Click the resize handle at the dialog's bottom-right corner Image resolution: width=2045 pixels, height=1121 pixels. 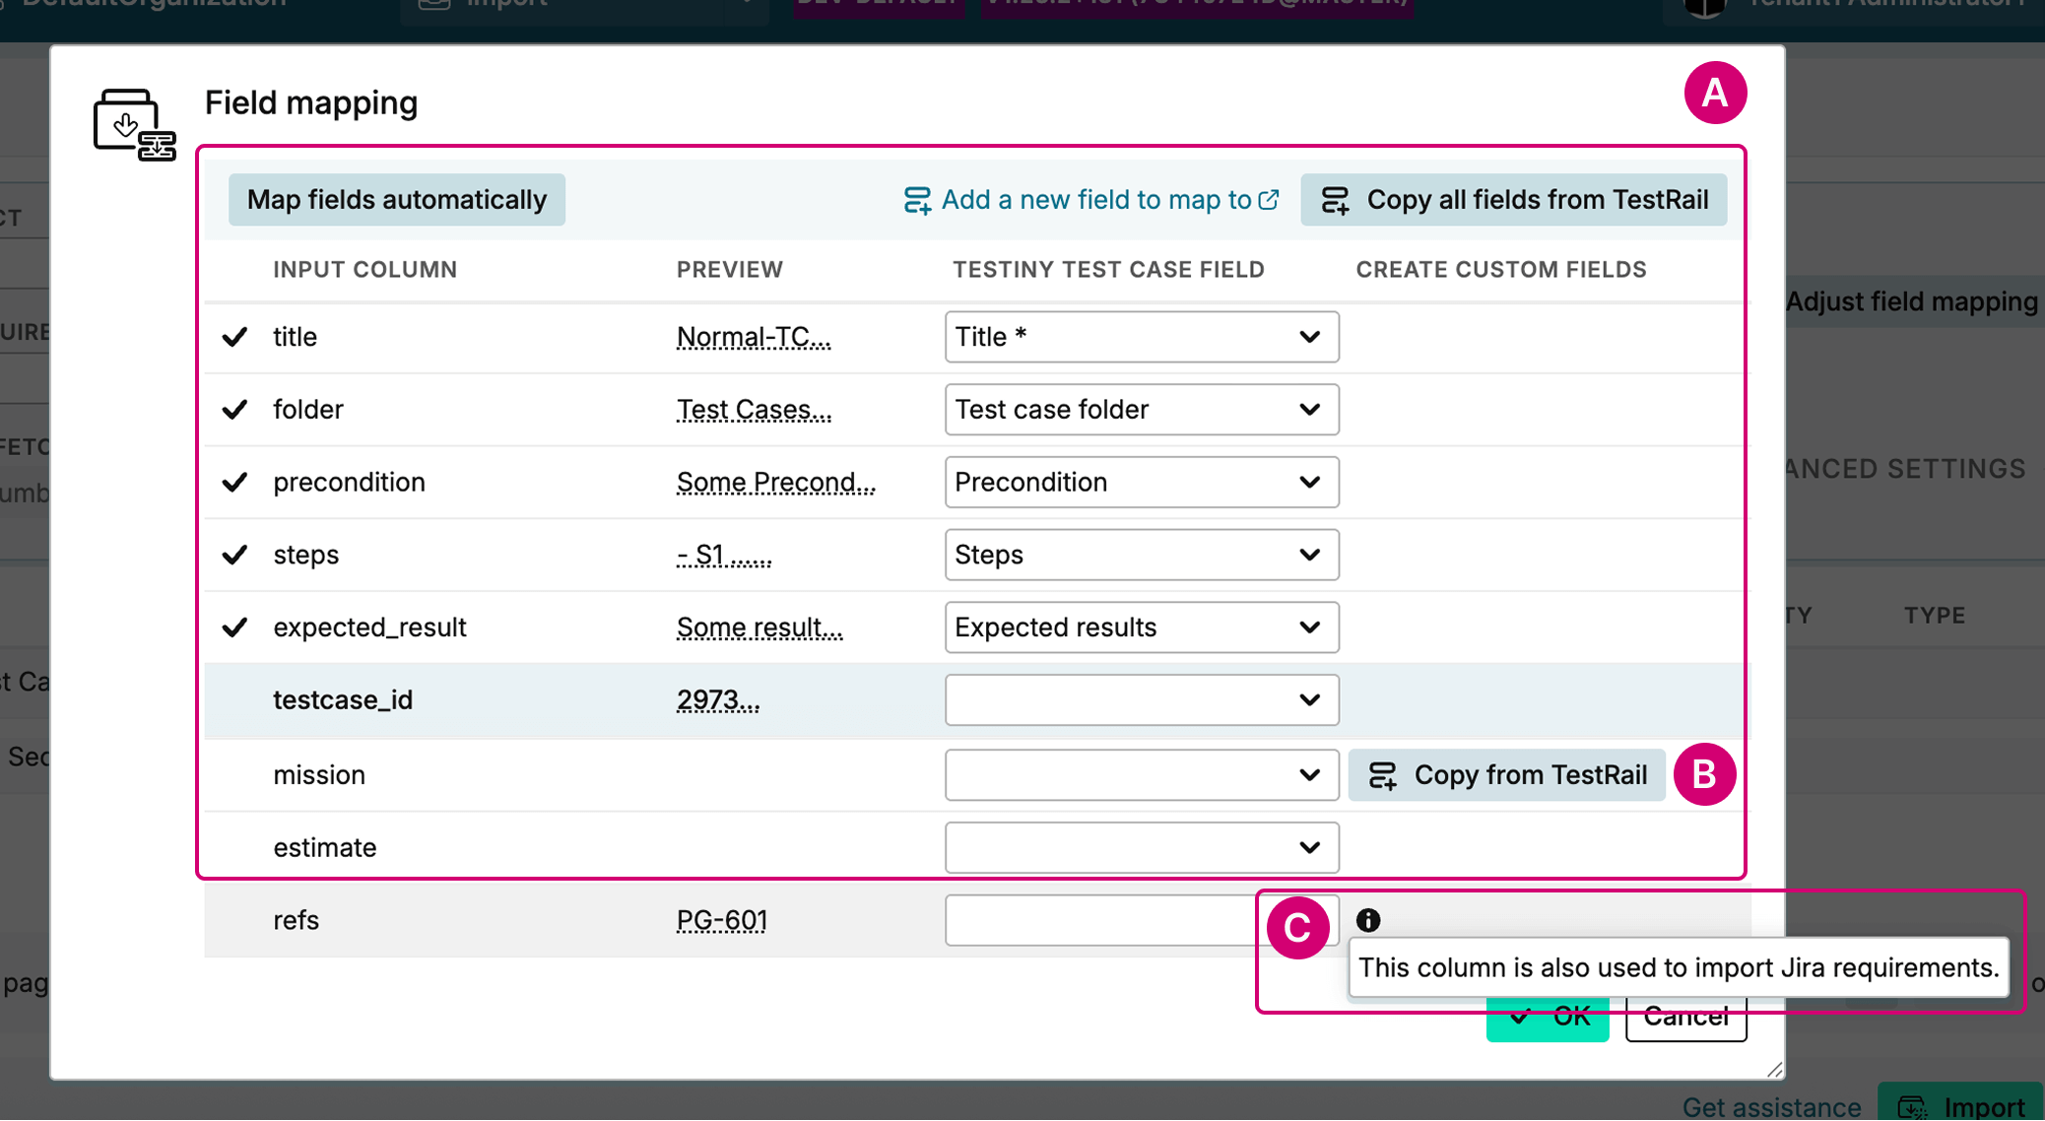tap(1773, 1070)
